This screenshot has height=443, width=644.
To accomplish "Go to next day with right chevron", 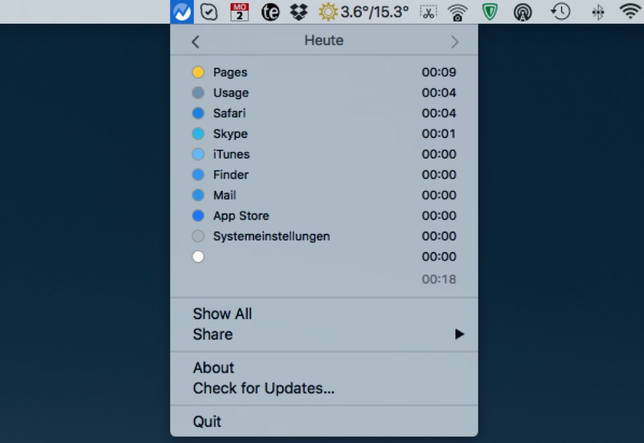I will (x=455, y=42).
